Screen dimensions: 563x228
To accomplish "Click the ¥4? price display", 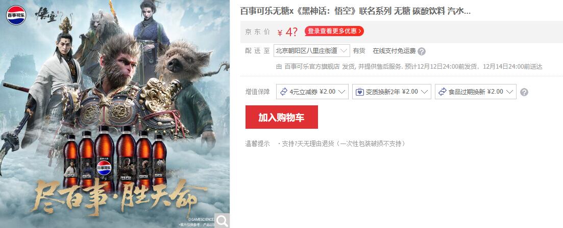I will 287,32.
